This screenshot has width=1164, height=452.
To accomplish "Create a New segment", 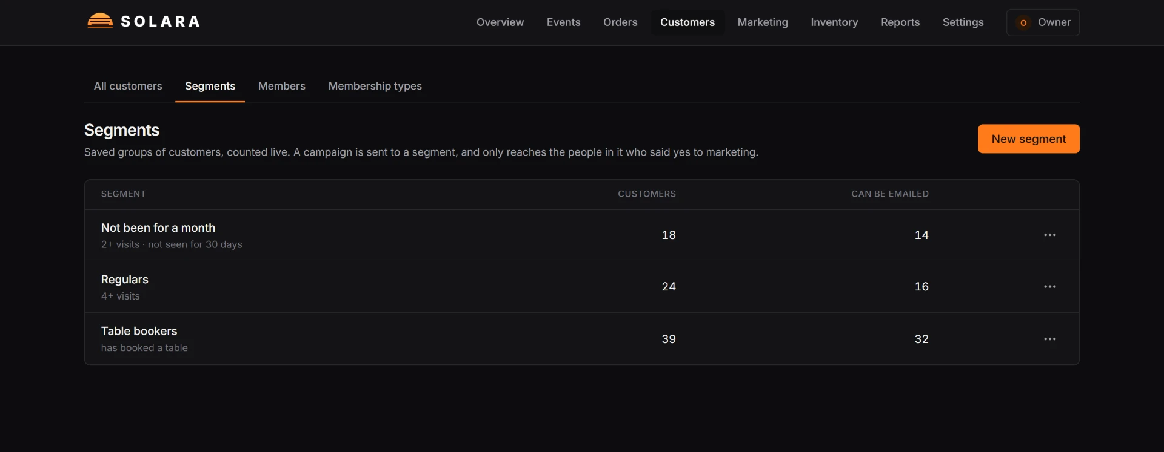I will click(x=1028, y=139).
